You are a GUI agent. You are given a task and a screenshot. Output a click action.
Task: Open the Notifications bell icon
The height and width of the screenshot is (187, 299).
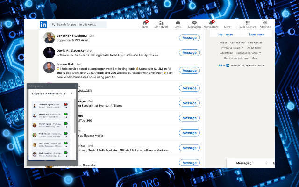[x=211, y=23]
